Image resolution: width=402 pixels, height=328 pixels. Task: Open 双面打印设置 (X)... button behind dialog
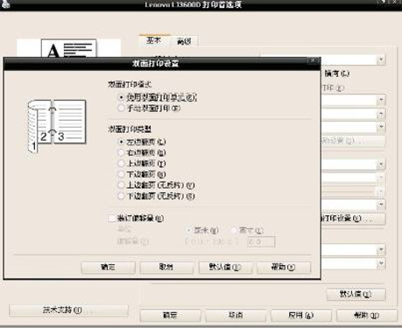tap(353, 219)
